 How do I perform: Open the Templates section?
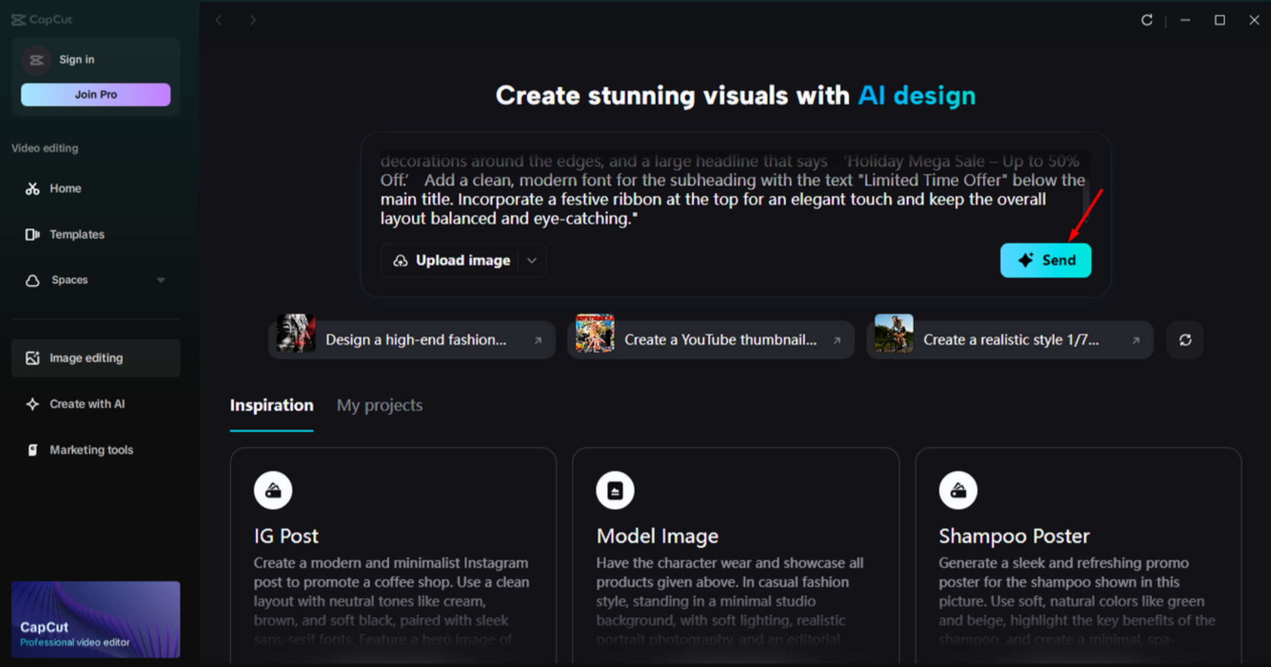click(x=77, y=235)
